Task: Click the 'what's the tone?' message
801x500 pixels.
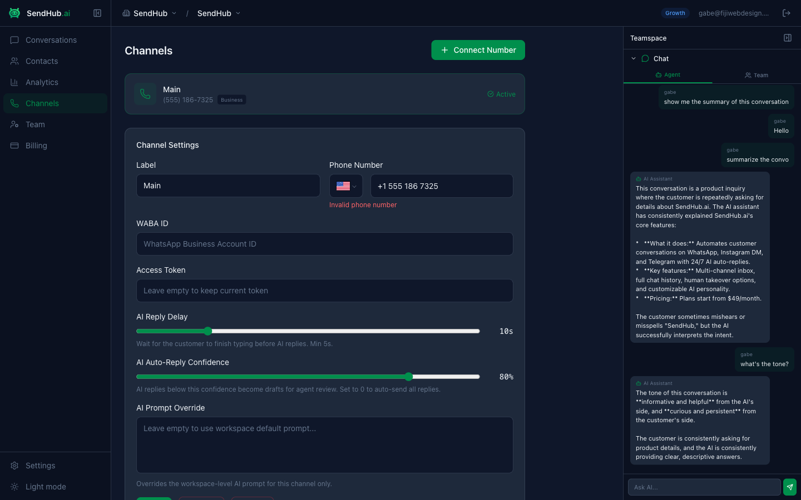Action: 764,360
